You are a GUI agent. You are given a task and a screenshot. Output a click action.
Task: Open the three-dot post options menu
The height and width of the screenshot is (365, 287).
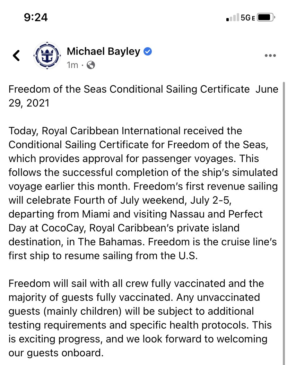pyautogui.click(x=270, y=56)
